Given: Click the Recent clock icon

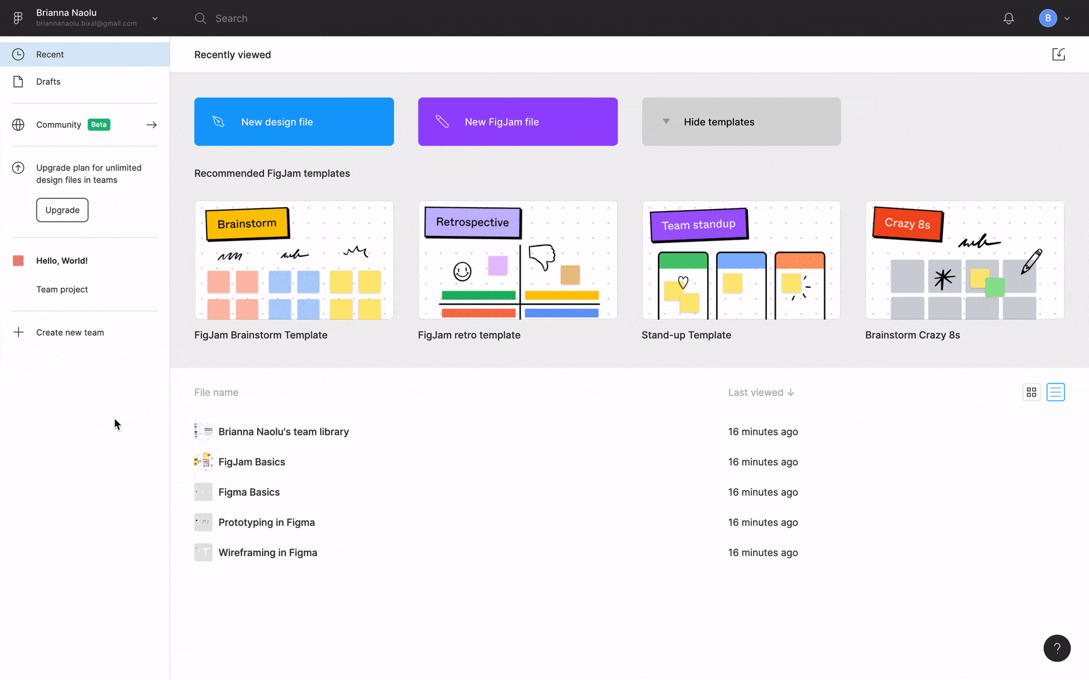Looking at the screenshot, I should 18,54.
